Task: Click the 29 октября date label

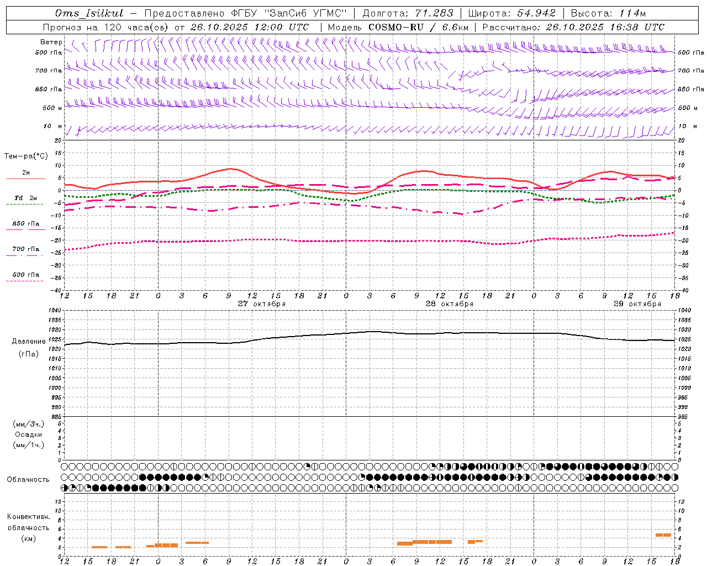Action: (637, 304)
